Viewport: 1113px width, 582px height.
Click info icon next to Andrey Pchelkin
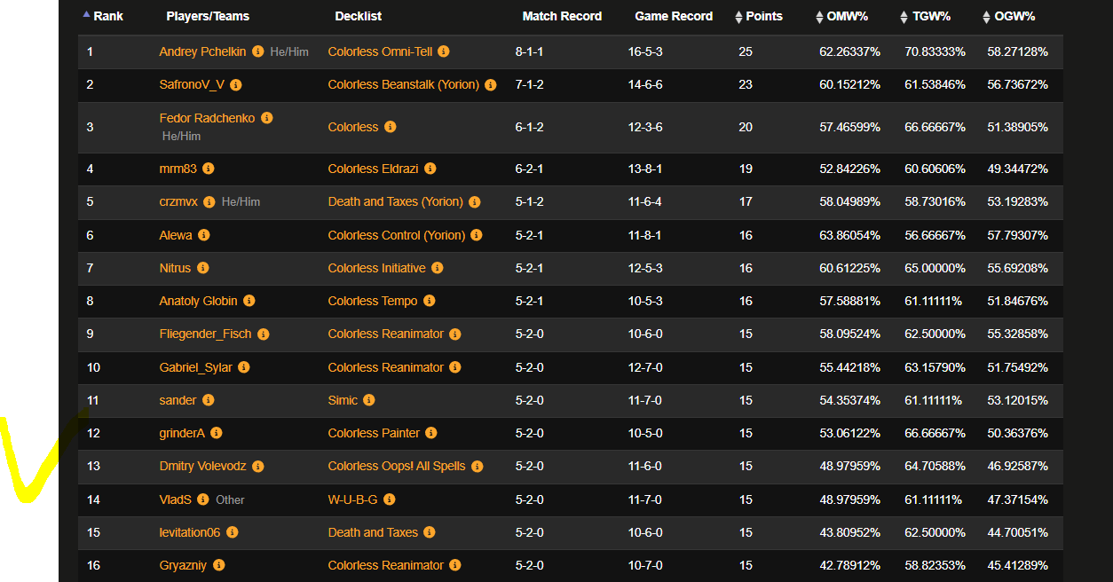pyautogui.click(x=257, y=52)
